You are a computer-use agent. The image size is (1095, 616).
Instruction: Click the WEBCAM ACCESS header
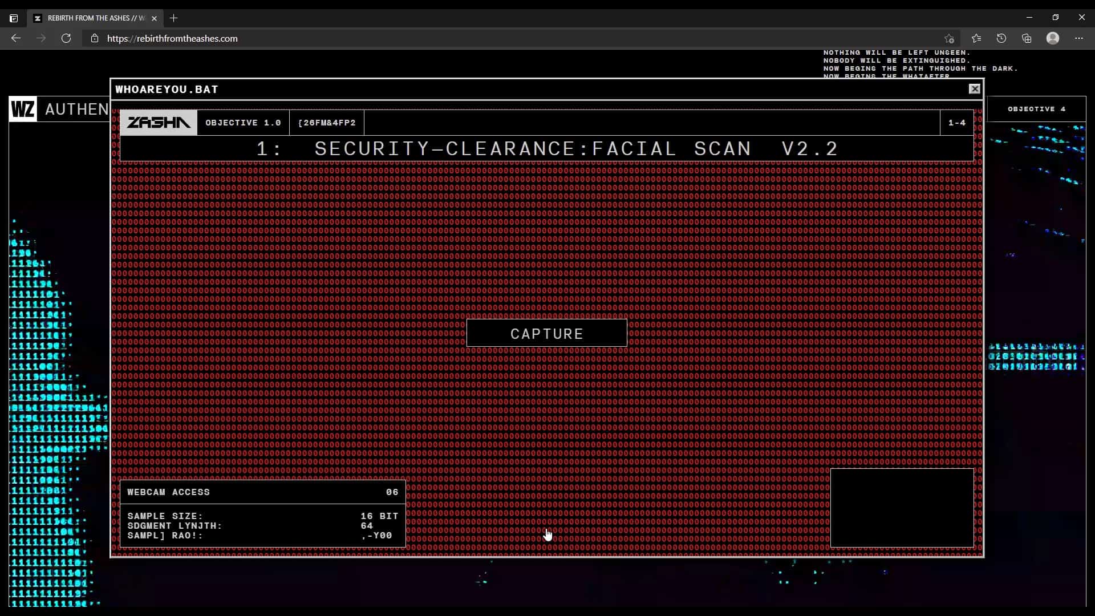click(x=263, y=492)
